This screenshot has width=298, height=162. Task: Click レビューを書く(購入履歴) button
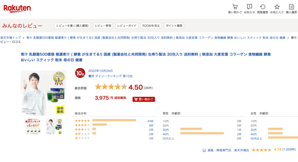[72, 26]
